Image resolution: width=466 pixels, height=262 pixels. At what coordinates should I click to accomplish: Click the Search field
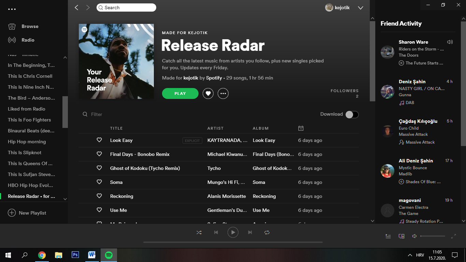tap(126, 8)
